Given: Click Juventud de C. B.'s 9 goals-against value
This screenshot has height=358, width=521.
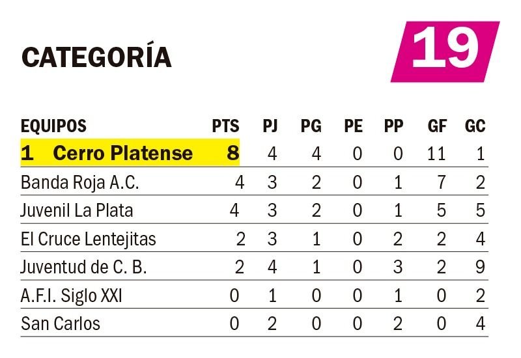Looking at the screenshot, I should tap(480, 268).
